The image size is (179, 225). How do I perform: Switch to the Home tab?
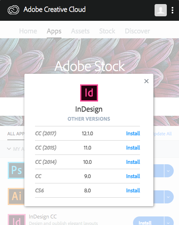coord(28,31)
